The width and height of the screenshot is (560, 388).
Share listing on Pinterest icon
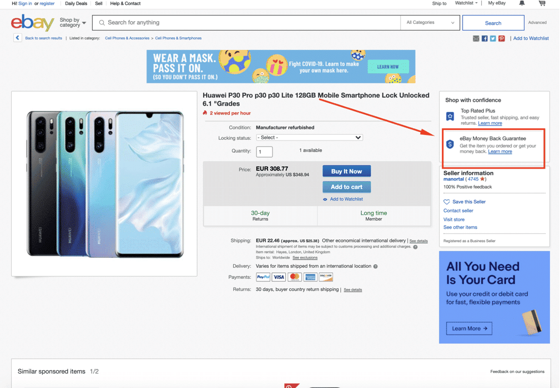pyautogui.click(x=502, y=39)
